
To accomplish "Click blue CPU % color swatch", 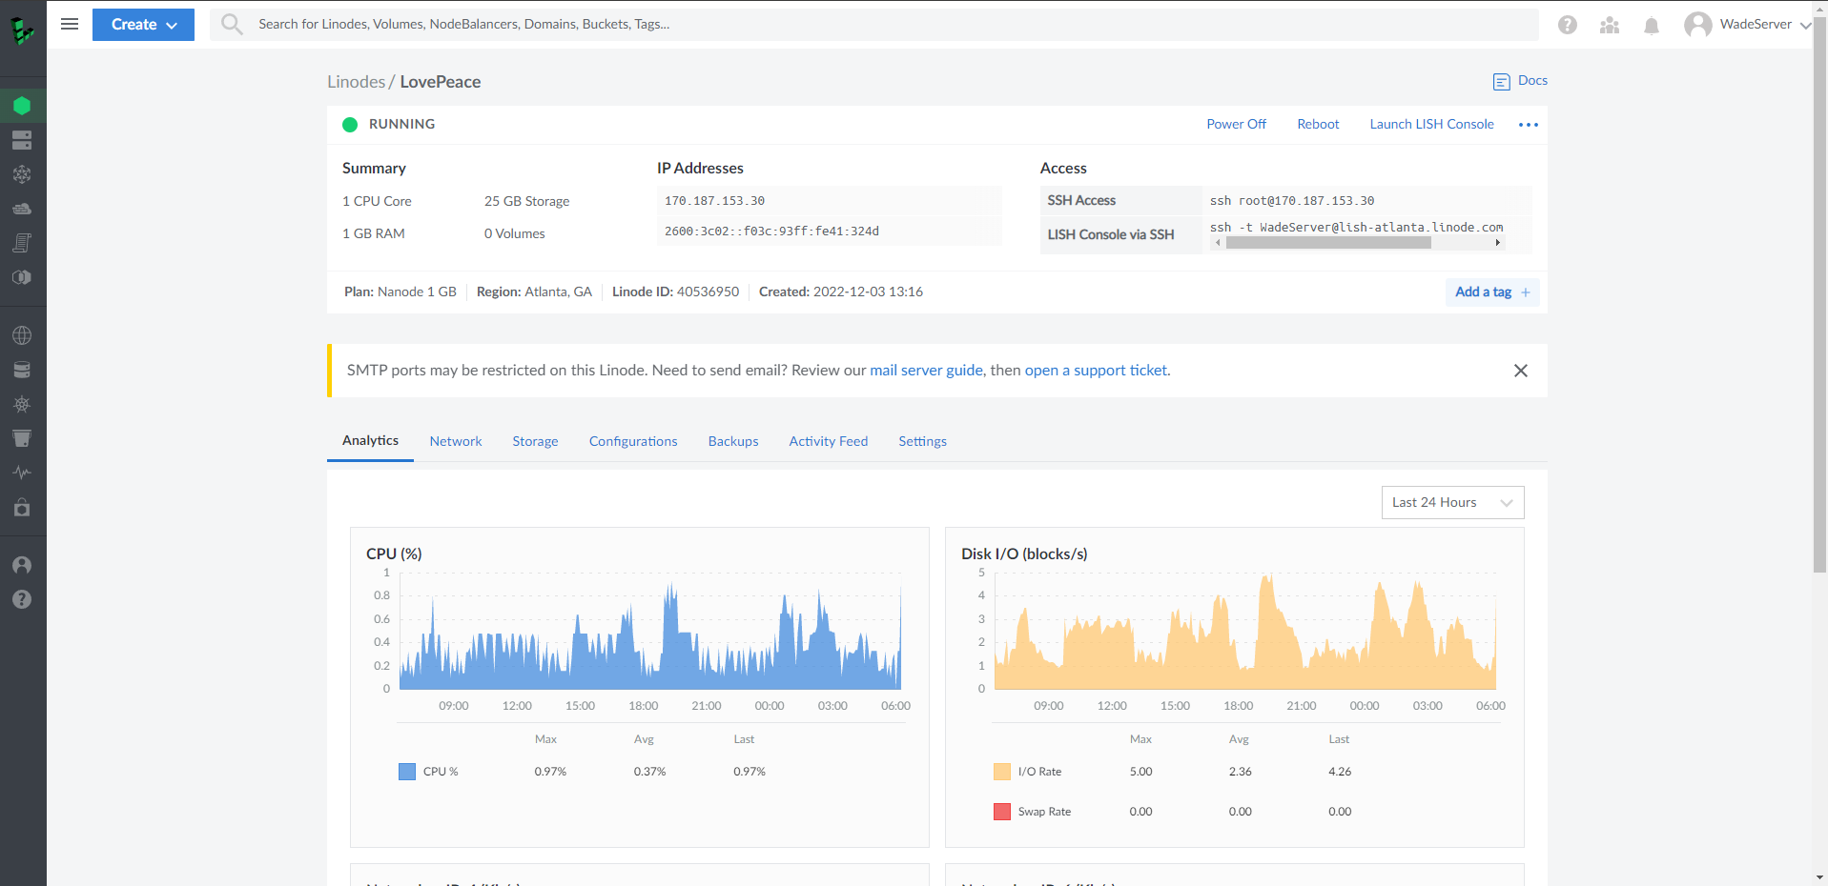I will (407, 772).
